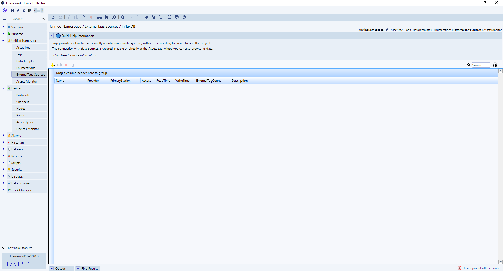The height and width of the screenshot is (271, 503).
Task: Select Devices Monitor in the sidebar
Action: click(28, 129)
